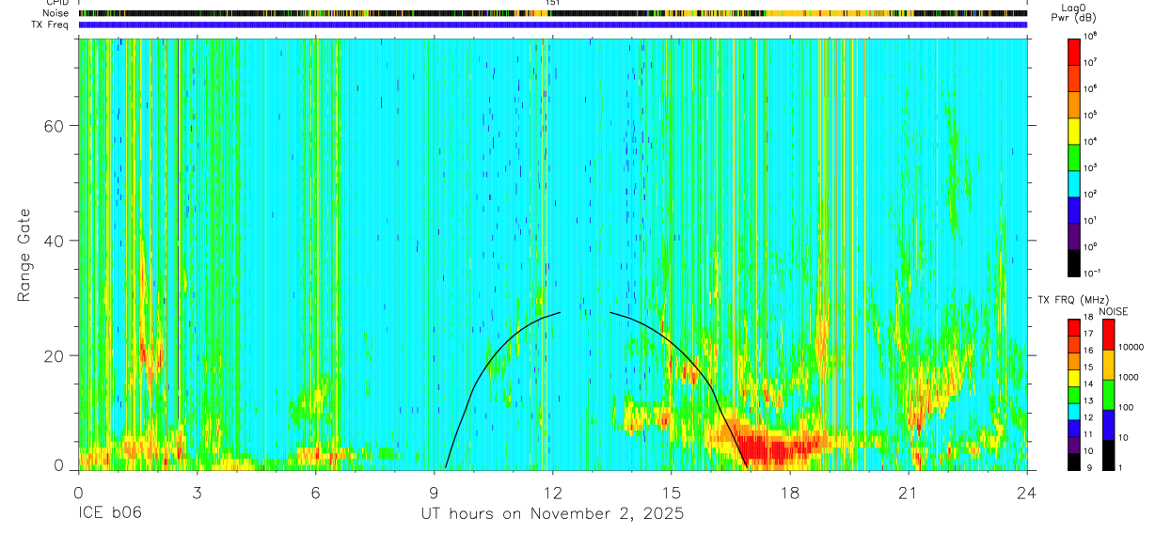
Task: Click the '12' tick on the UT hours axis
Action: (x=552, y=493)
